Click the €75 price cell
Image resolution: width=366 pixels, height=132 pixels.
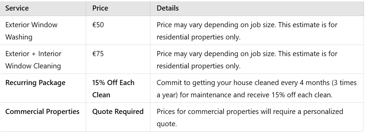coord(118,60)
